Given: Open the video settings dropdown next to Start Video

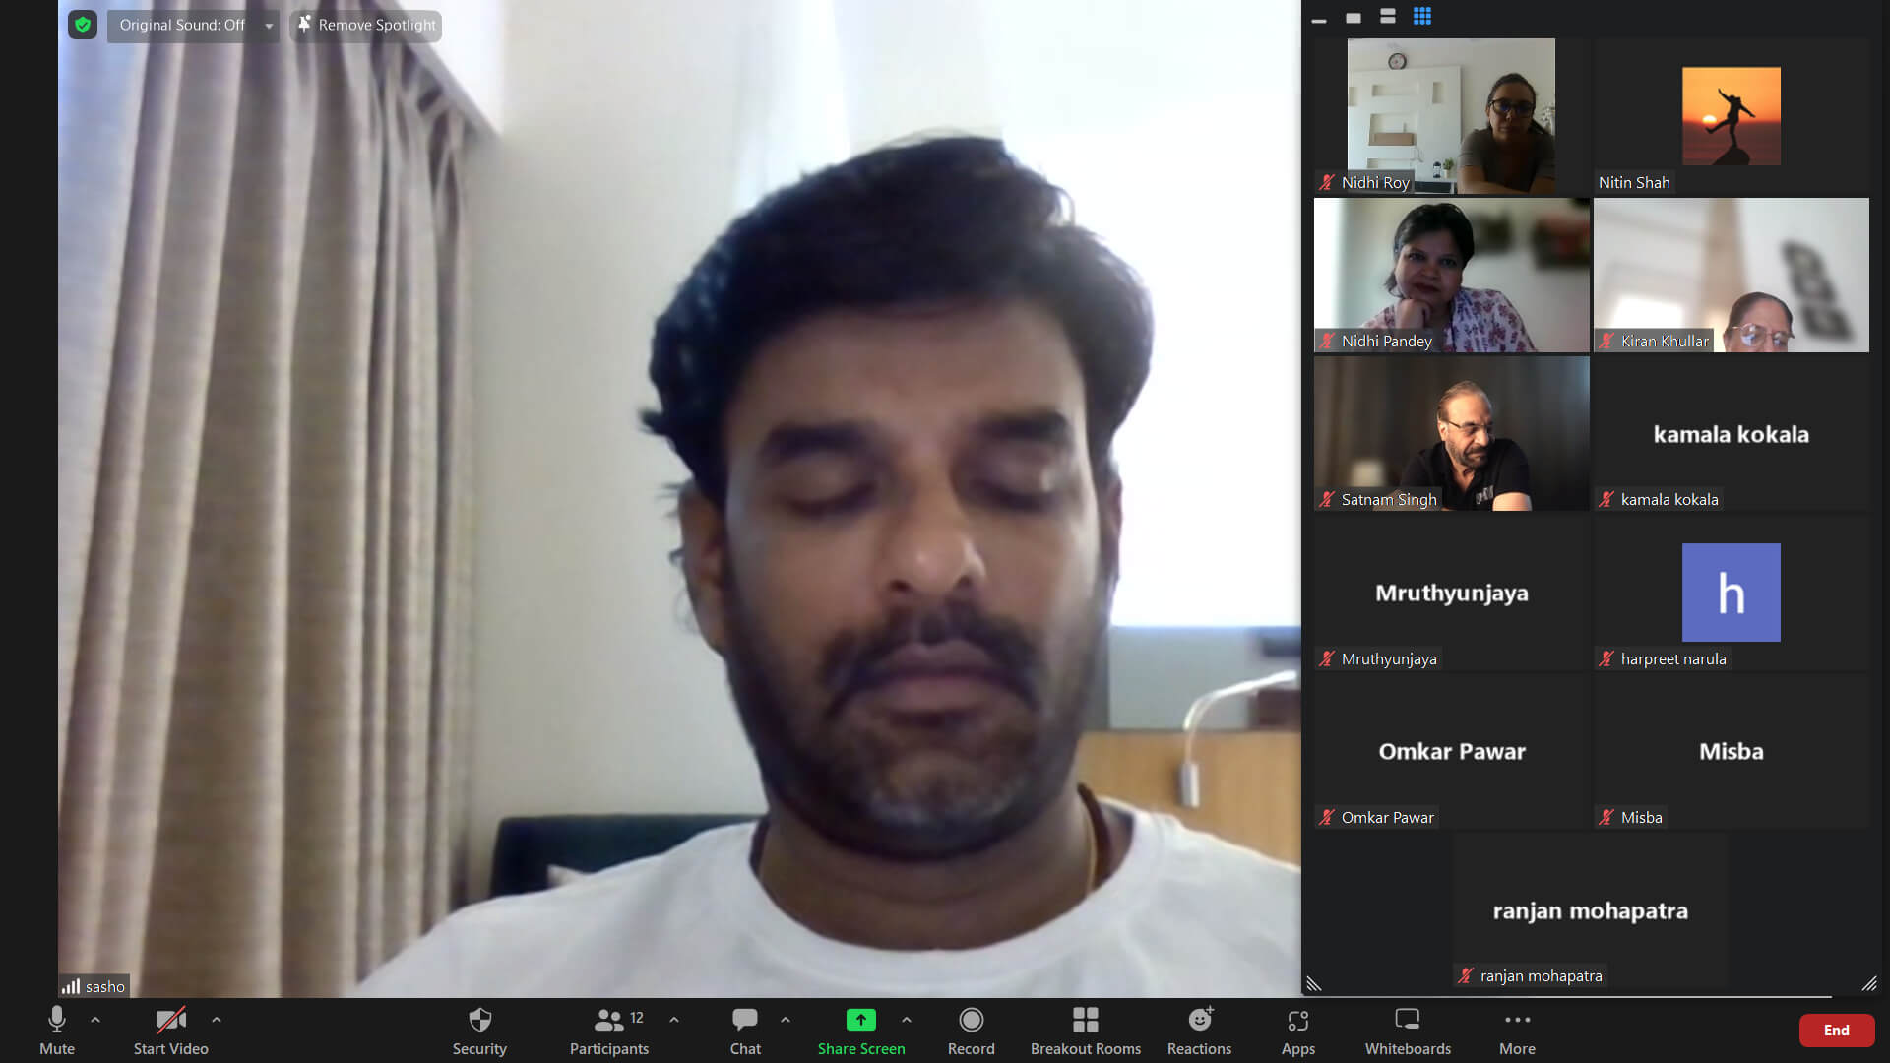Looking at the screenshot, I should pyautogui.click(x=217, y=1019).
